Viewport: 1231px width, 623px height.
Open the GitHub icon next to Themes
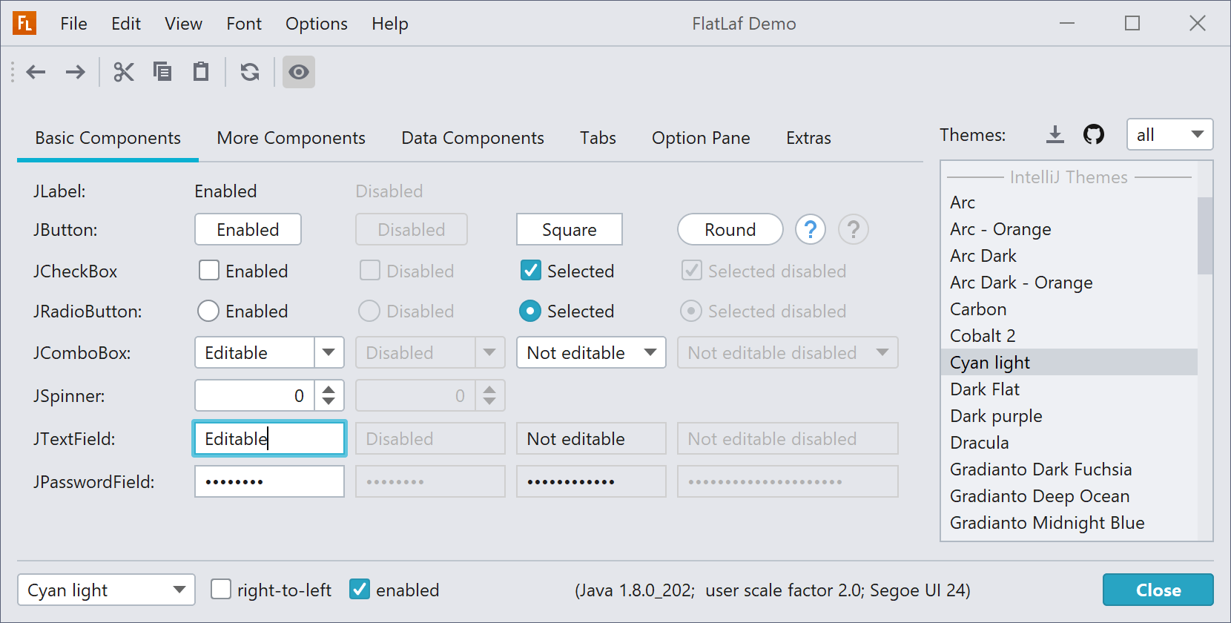point(1094,134)
